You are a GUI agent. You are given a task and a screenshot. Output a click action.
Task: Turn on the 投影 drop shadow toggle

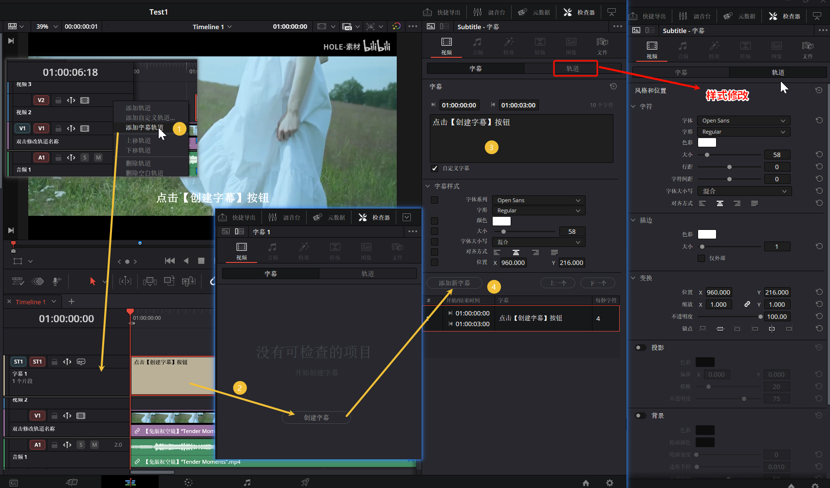point(641,348)
